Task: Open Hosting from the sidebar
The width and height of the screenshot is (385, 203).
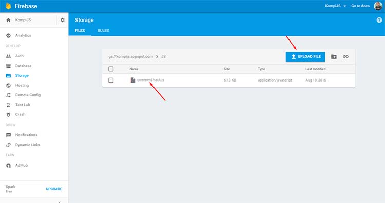Action: (x=22, y=85)
